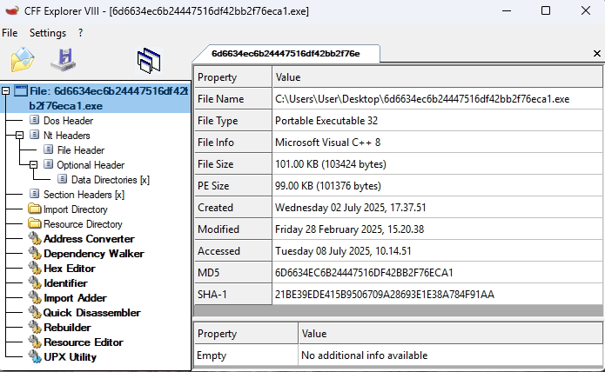Viewport: 605px width, 372px height.
Task: Click the PE Size property label cell
Action: [232, 186]
